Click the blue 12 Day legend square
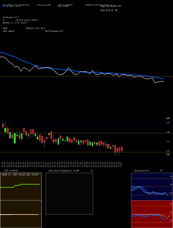The image size is (173, 228). point(3,6)
